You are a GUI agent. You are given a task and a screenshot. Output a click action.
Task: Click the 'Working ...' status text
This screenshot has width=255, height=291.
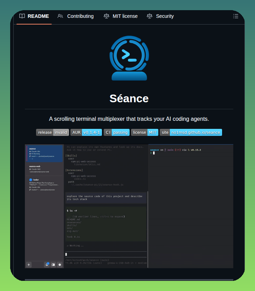click(x=75, y=245)
